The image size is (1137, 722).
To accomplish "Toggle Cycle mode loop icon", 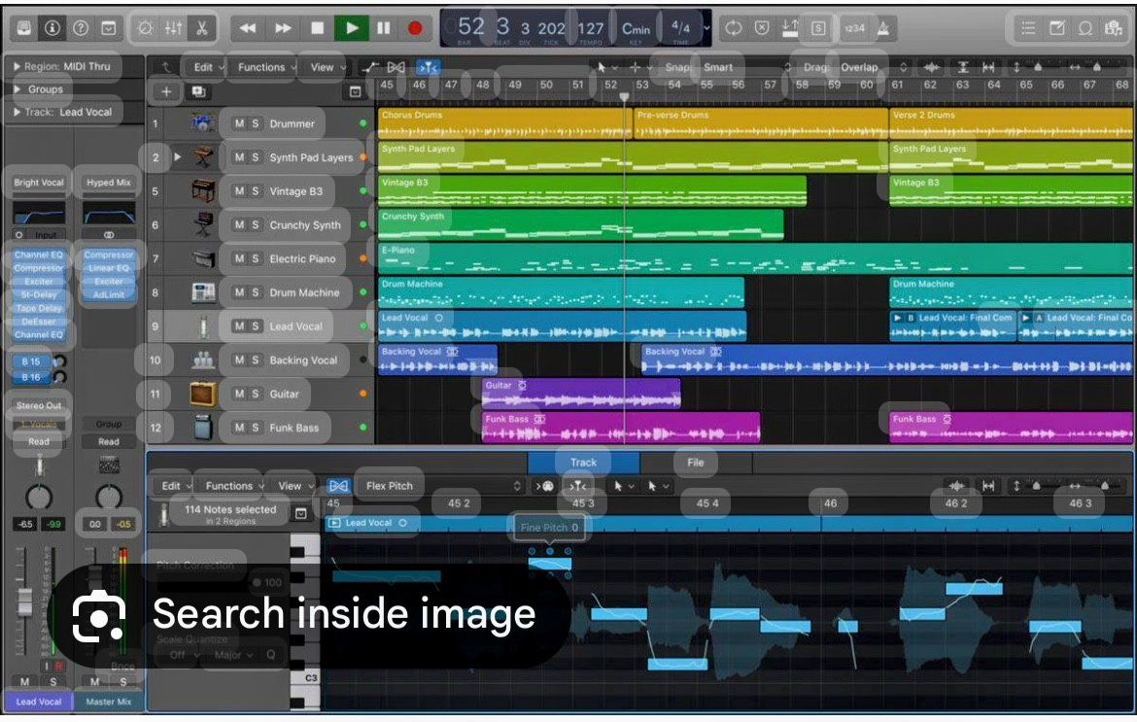I will [x=733, y=28].
